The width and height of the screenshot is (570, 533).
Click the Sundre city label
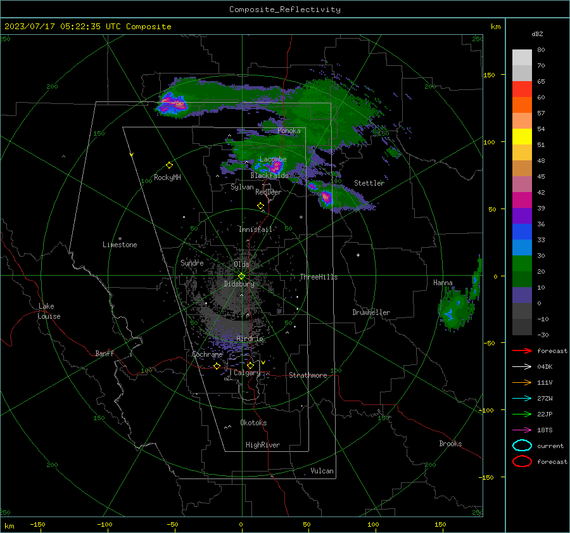tap(192, 262)
